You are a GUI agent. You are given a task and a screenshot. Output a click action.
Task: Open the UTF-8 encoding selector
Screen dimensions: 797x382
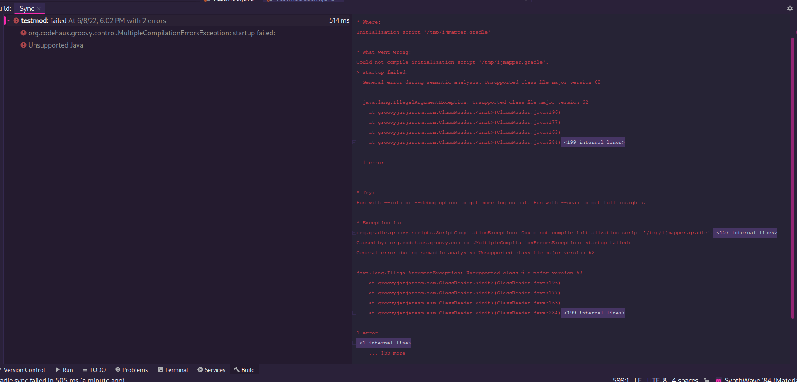coord(657,380)
